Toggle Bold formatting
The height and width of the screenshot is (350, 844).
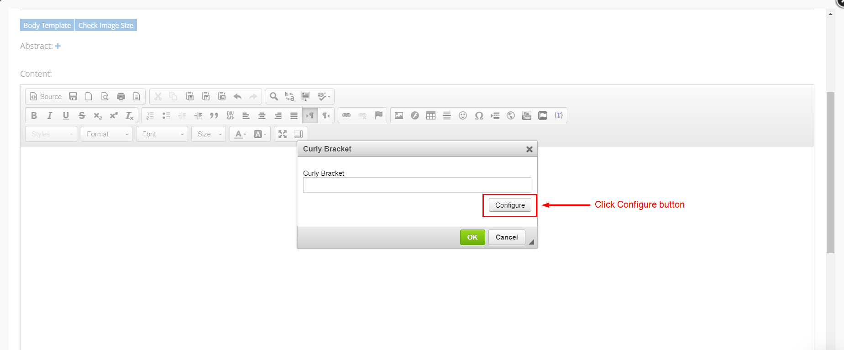[x=34, y=115]
